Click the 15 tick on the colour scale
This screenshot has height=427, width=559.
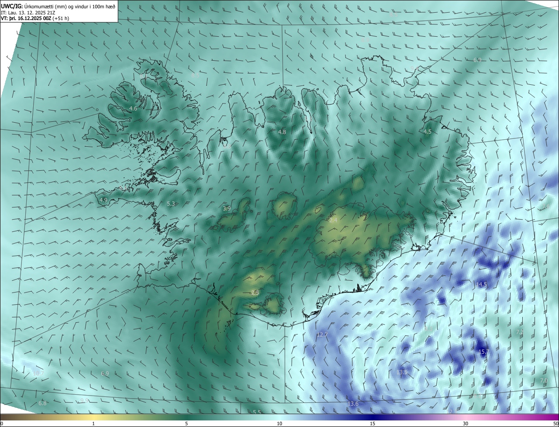(373, 424)
